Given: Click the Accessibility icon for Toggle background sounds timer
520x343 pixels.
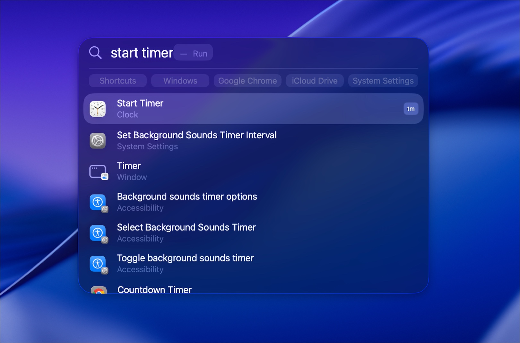Looking at the screenshot, I should [x=98, y=263].
